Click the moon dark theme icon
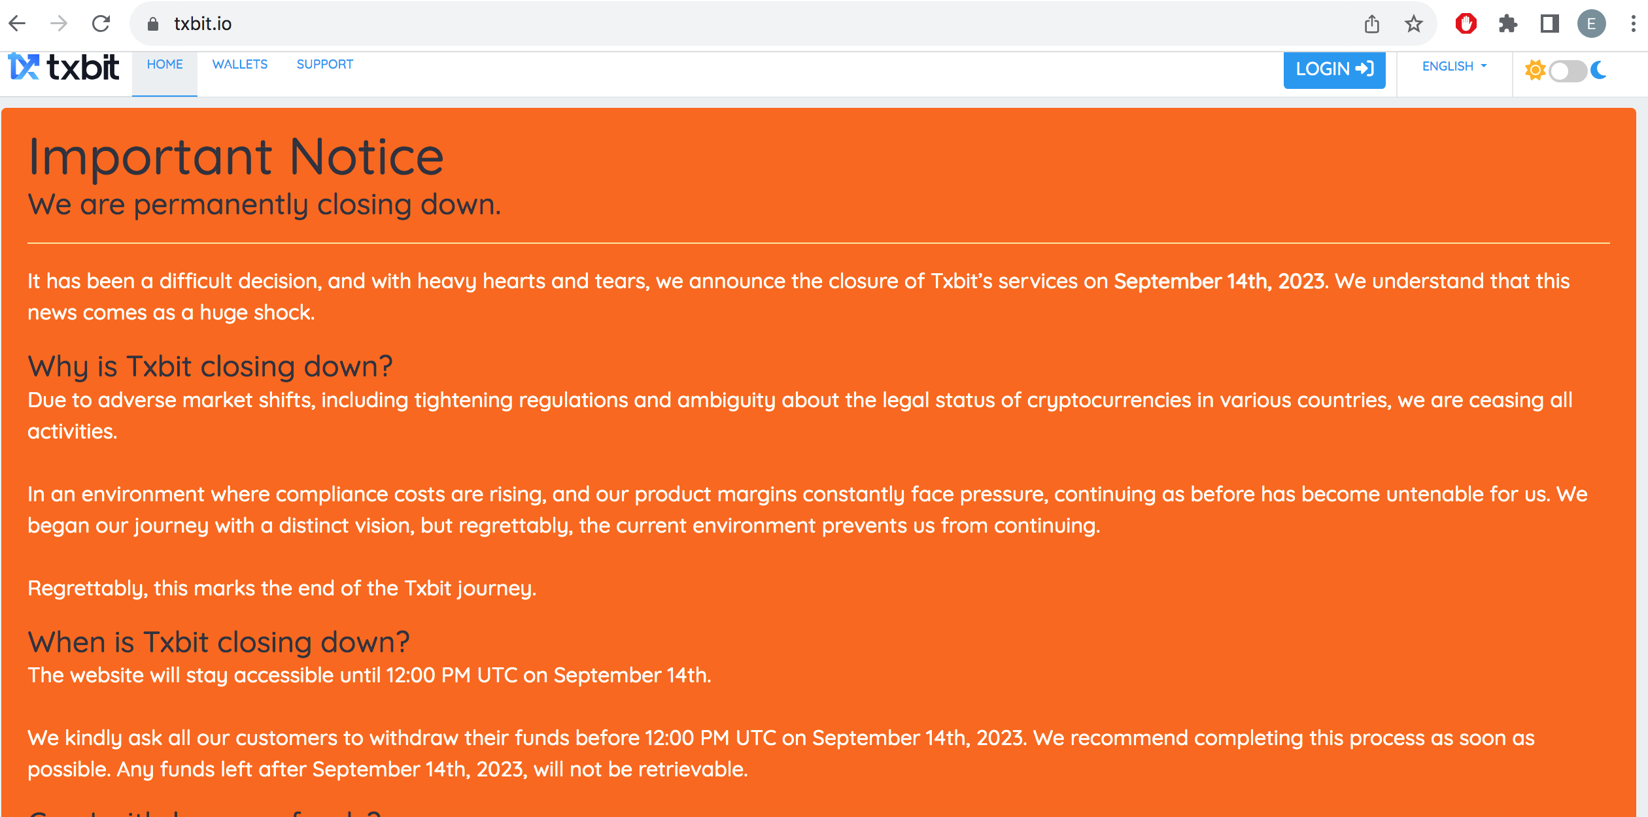The height and width of the screenshot is (817, 1648). point(1599,70)
